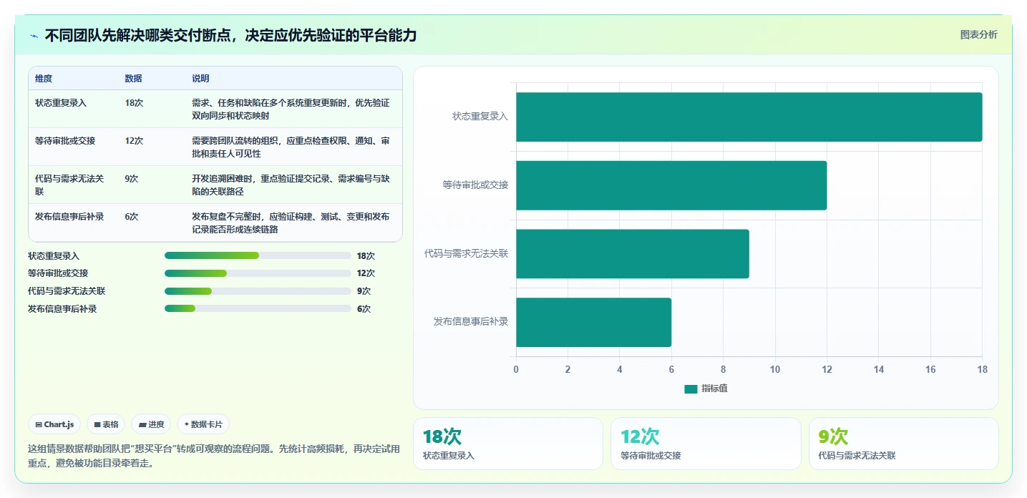Click the description starting 开发追溯困难时
1027x498 pixels.
(x=291, y=185)
